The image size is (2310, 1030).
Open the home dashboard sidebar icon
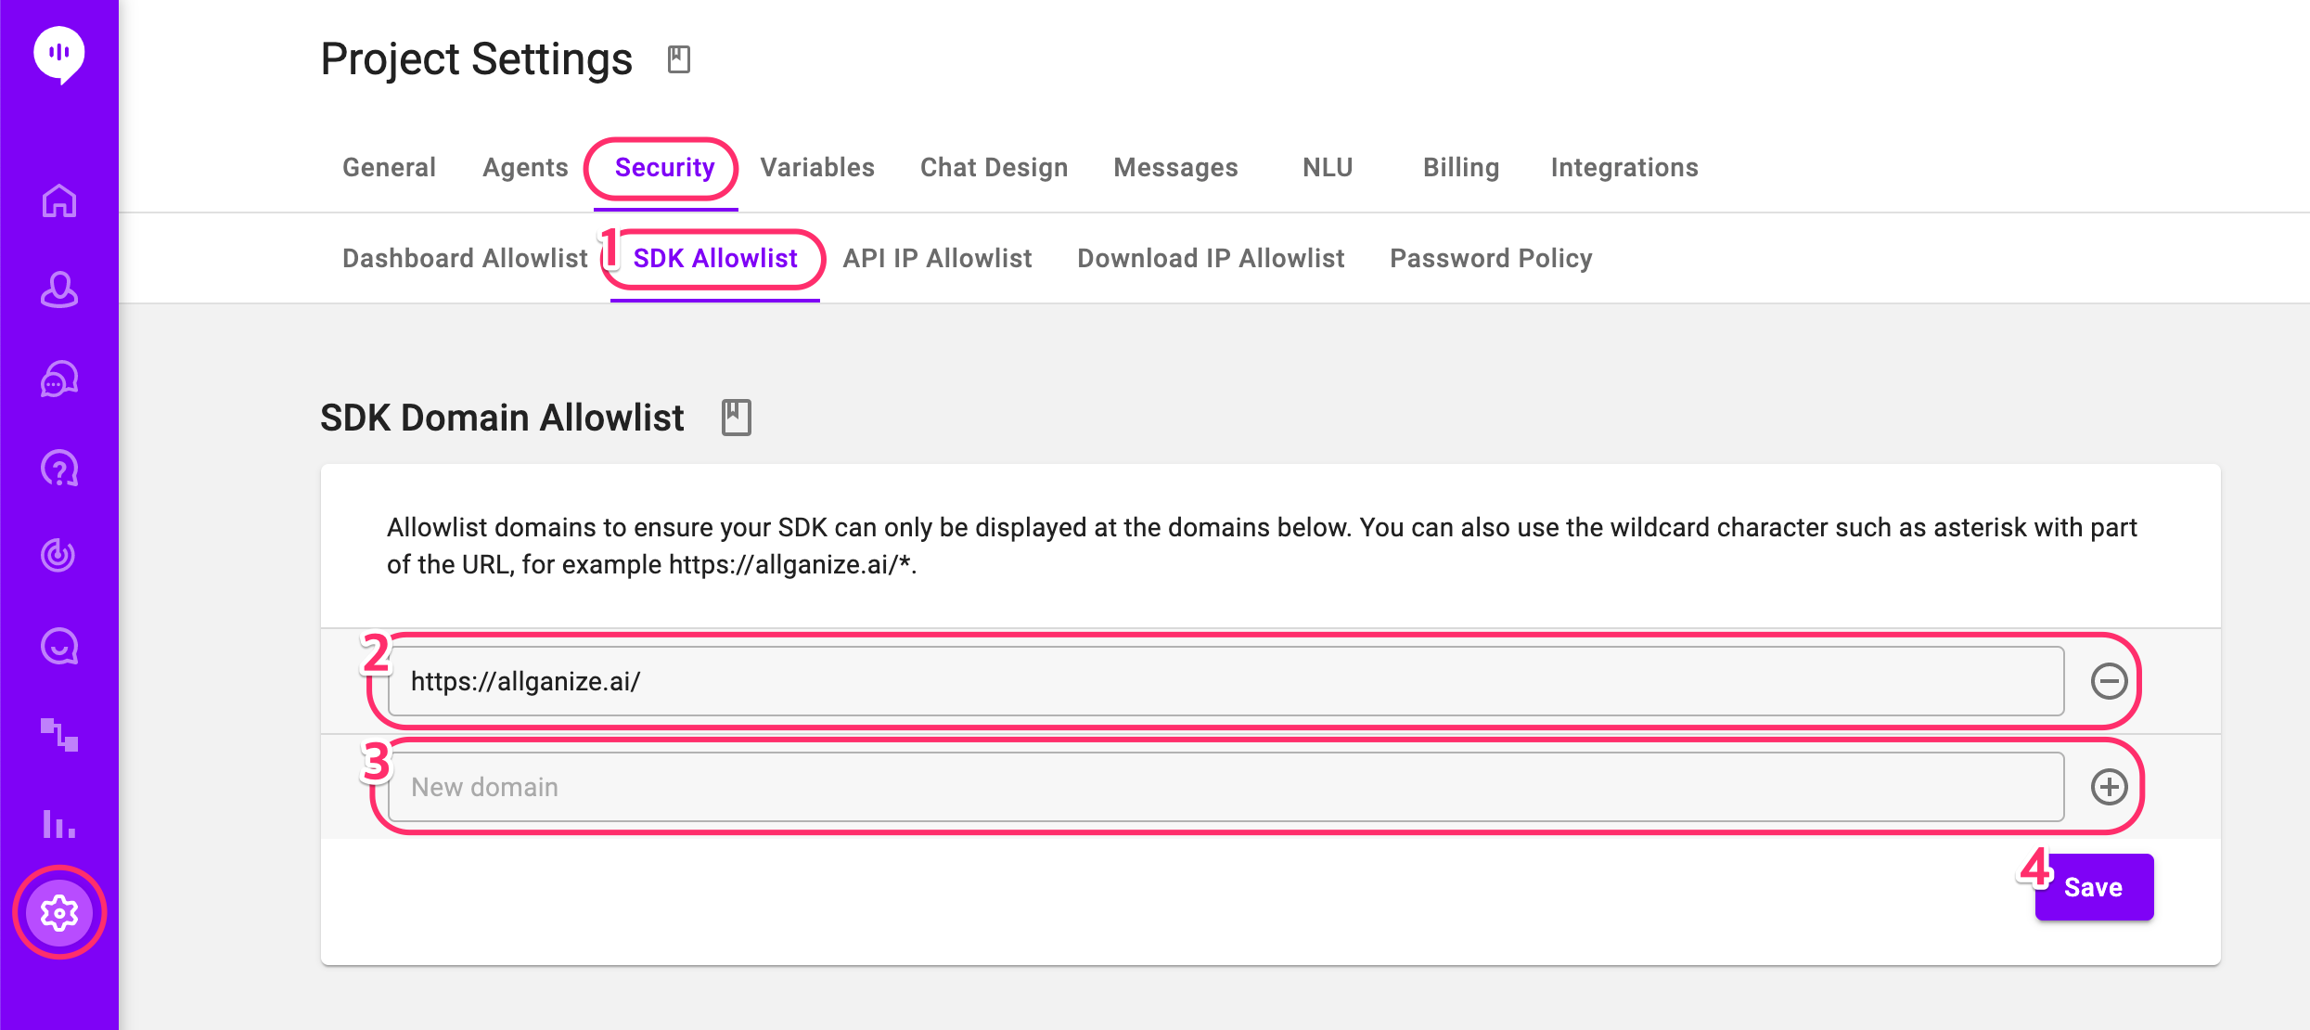pos(59,200)
